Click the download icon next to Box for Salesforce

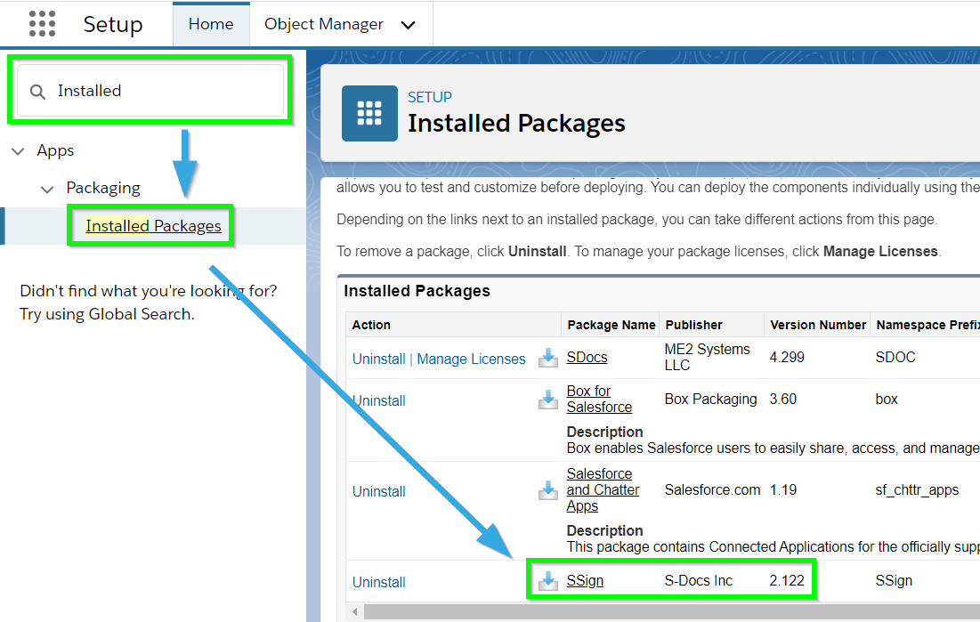(x=548, y=400)
